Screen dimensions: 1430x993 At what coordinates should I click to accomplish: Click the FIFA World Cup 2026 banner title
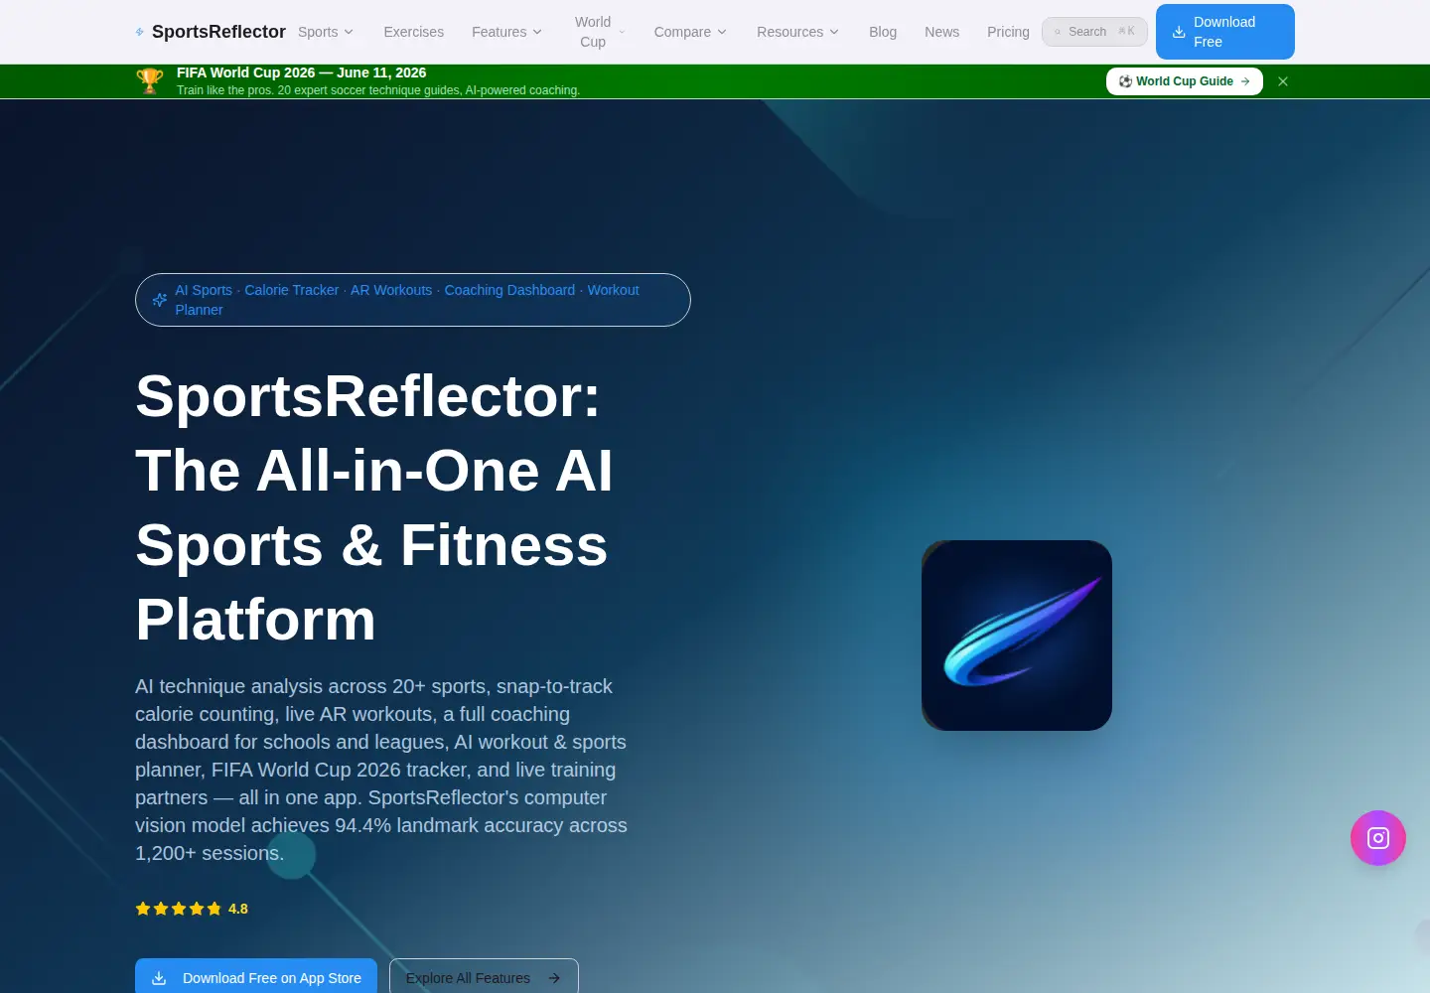click(301, 72)
